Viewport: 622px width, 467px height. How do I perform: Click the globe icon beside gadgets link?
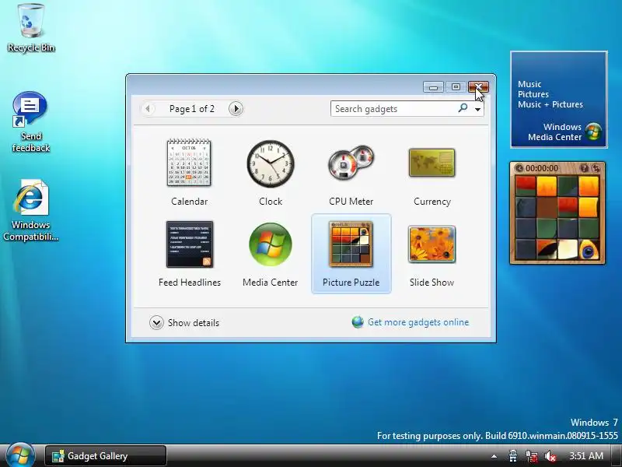click(x=358, y=322)
